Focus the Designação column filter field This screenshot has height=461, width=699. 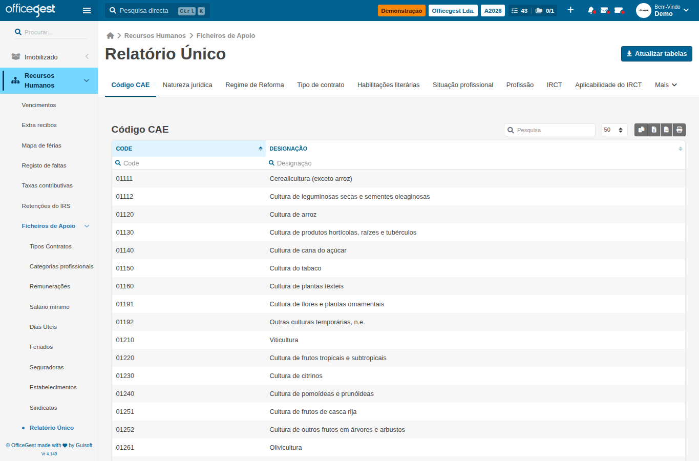(x=475, y=163)
